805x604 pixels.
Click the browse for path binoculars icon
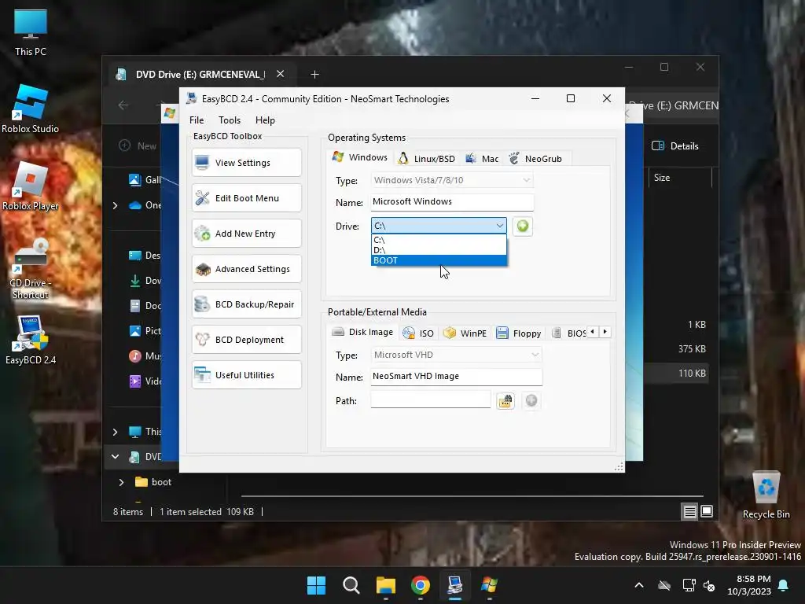(505, 400)
